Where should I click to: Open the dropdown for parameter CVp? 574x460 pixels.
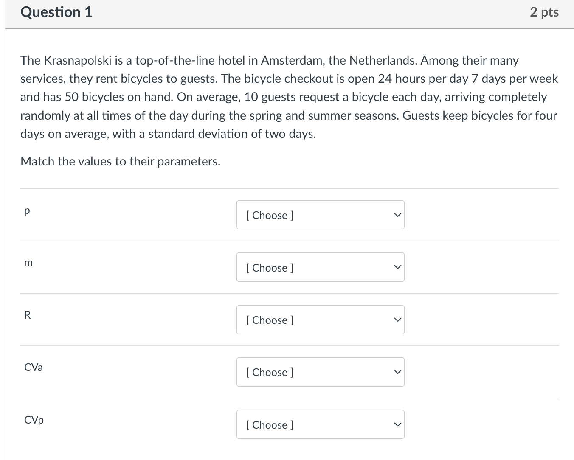[x=320, y=424]
